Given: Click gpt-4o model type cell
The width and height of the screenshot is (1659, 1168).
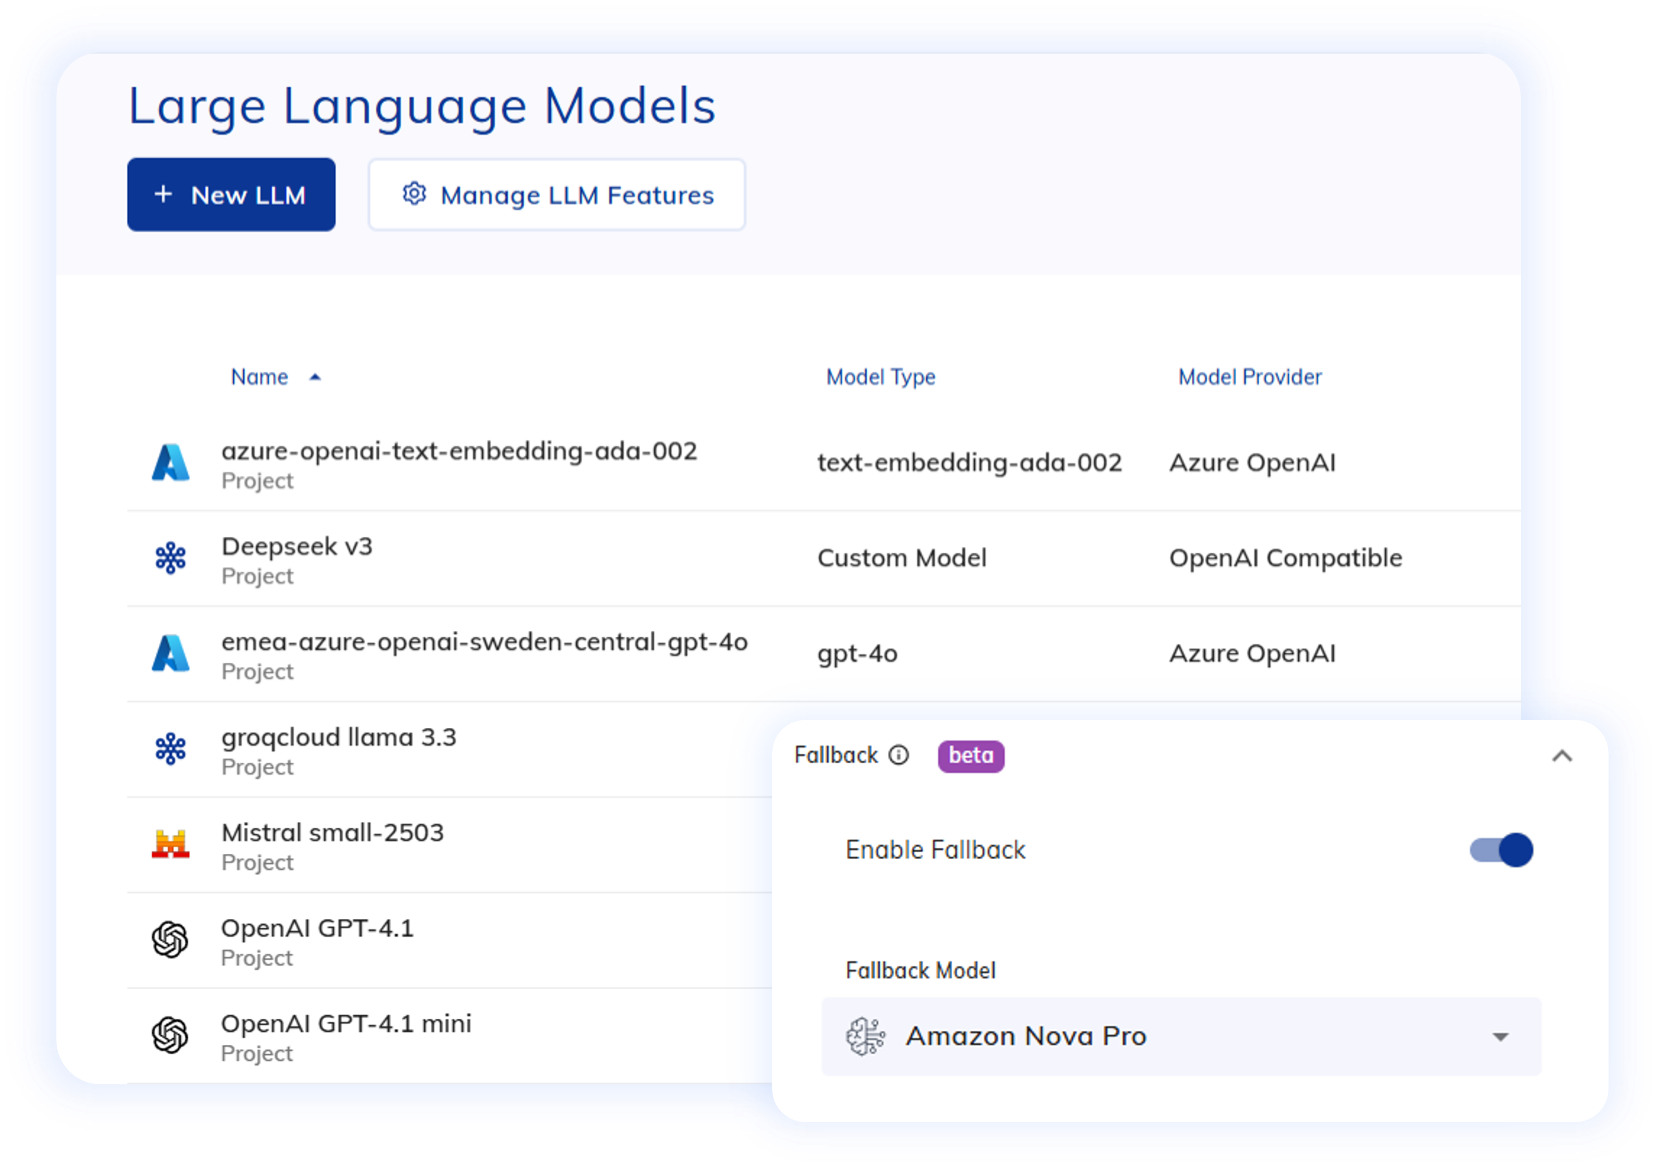Looking at the screenshot, I should click(x=858, y=654).
